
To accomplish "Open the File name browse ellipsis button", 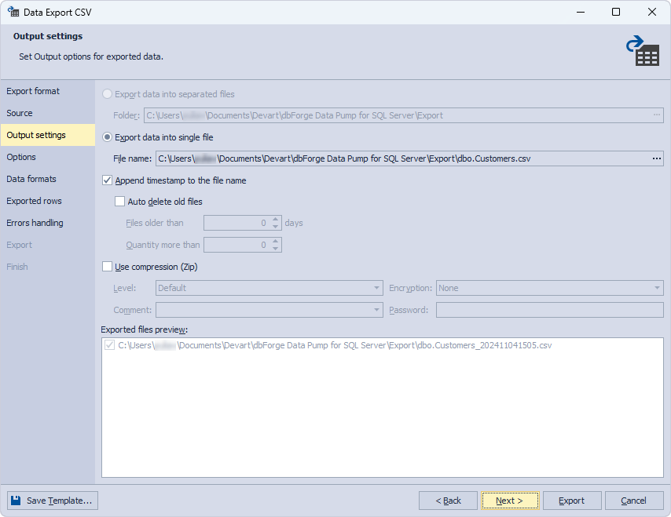I will pos(656,158).
